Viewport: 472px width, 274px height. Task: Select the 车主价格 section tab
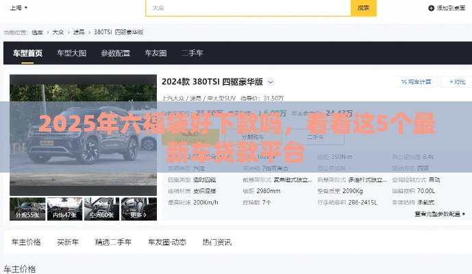click(26, 242)
